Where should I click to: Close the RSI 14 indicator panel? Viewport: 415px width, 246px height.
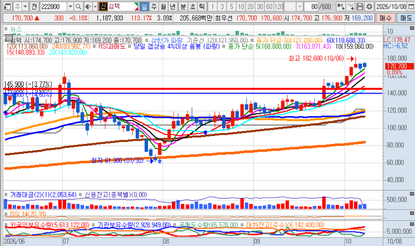[x=412, y=213]
